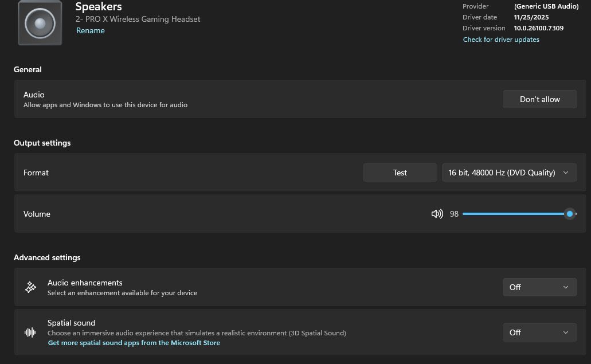Click the PRO X Wireless Gaming Headset label

(x=138, y=19)
